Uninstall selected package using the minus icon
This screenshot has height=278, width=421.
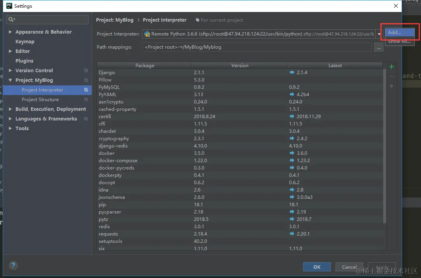click(x=391, y=76)
